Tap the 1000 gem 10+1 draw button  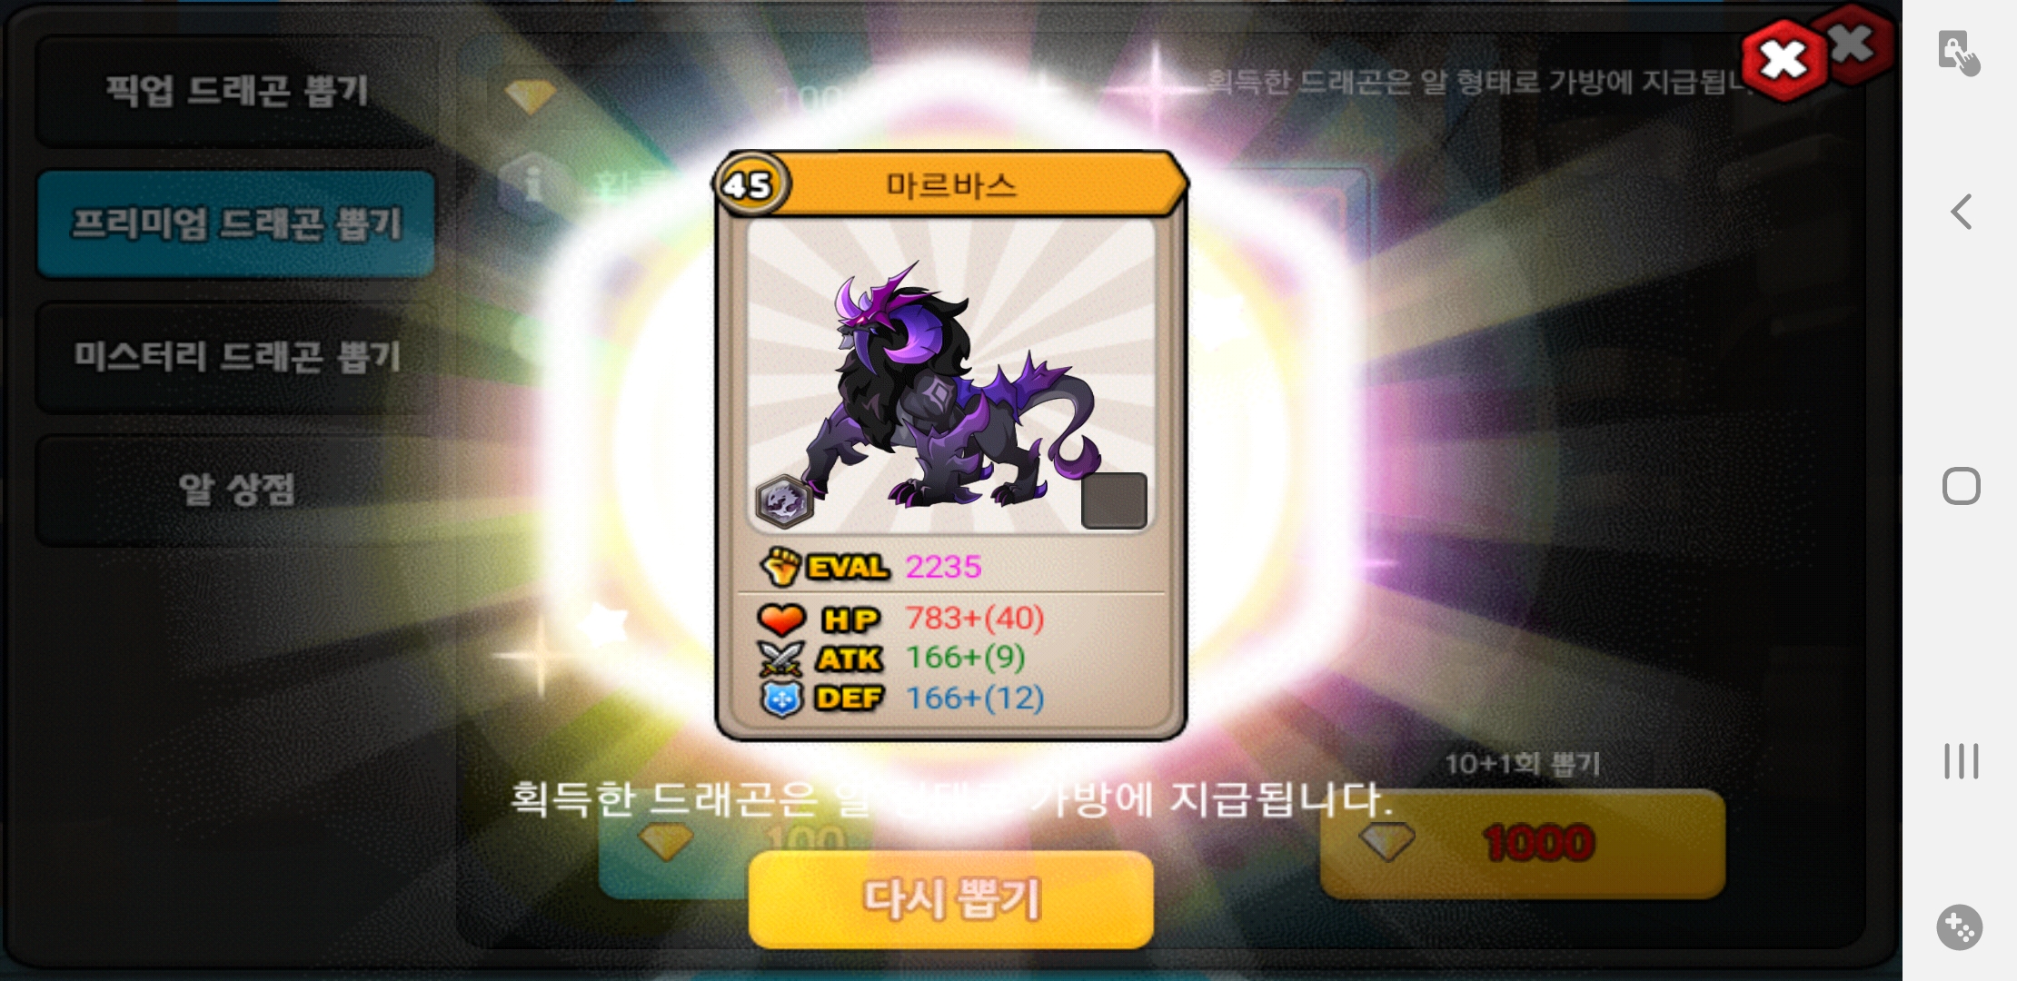pyautogui.click(x=1522, y=844)
